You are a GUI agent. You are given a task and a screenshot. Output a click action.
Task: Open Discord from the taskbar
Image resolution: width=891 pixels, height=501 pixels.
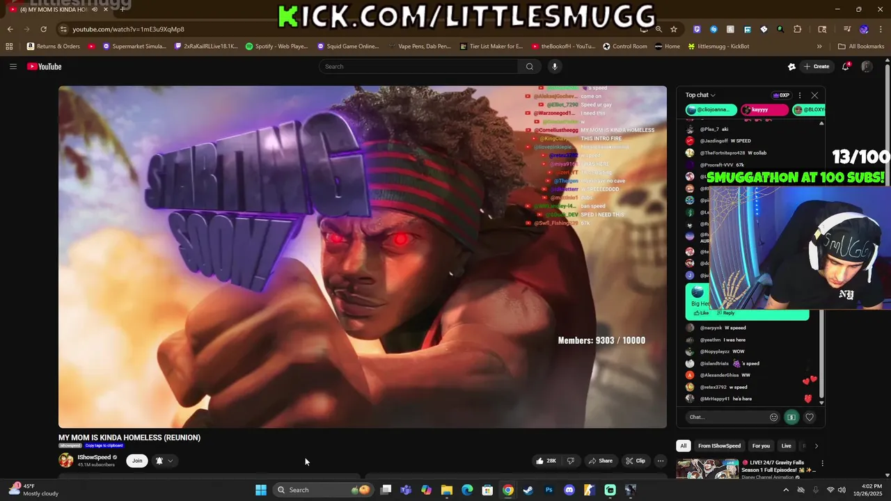coord(569,490)
